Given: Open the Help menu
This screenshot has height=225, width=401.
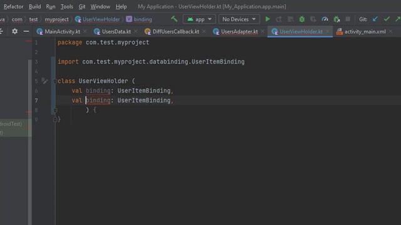Looking at the screenshot, I should point(121,7).
